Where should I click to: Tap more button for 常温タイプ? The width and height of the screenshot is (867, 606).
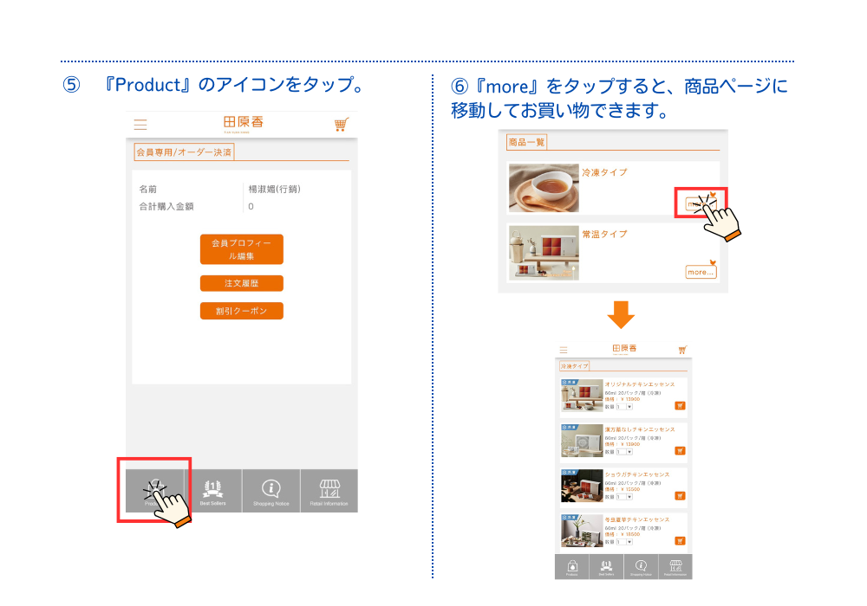pyautogui.click(x=701, y=272)
